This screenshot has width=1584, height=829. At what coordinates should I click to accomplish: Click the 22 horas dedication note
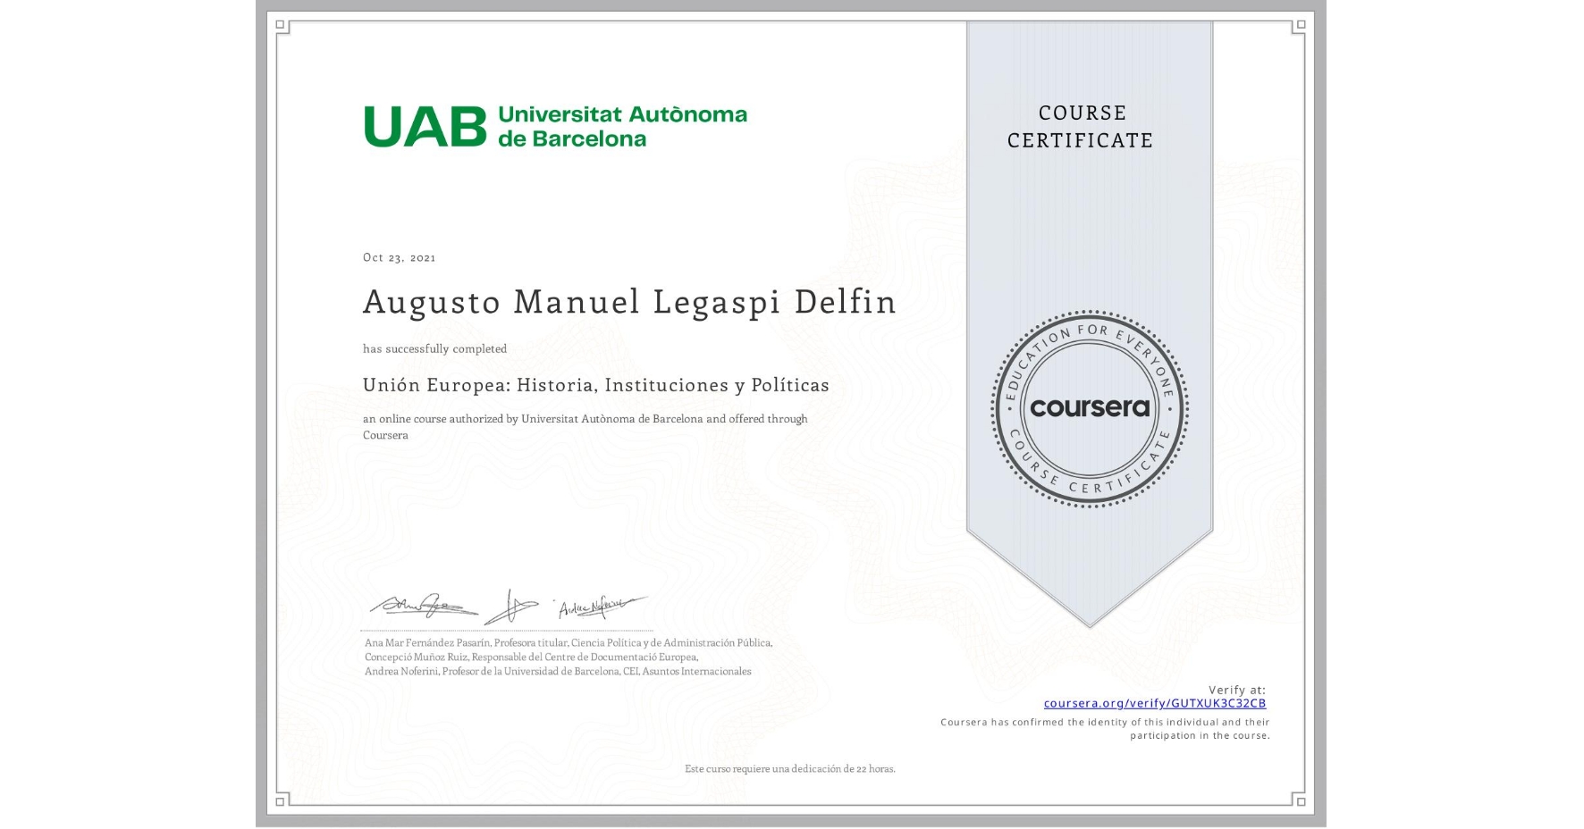click(x=788, y=768)
